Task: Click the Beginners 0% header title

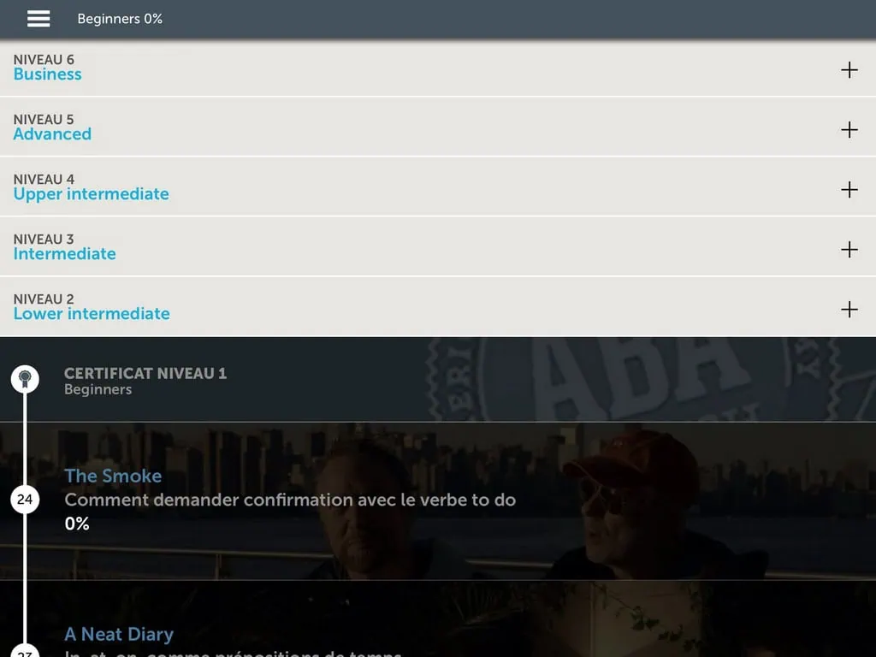Action: tap(120, 19)
